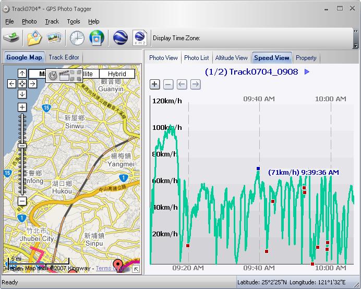The image size is (361, 289).
Task: Pan the map left with arrow button
Action: 12,84
